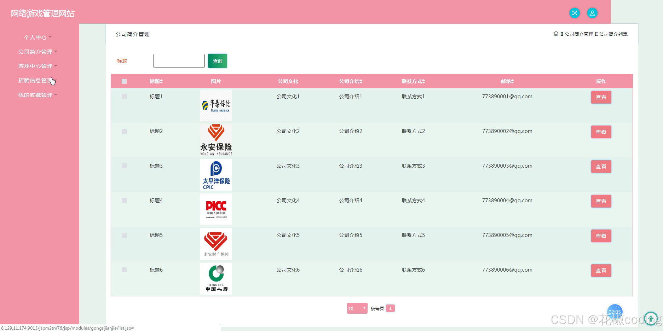Click email 773890006@qq.com cell
This screenshot has width=663, height=331.
tap(507, 270)
